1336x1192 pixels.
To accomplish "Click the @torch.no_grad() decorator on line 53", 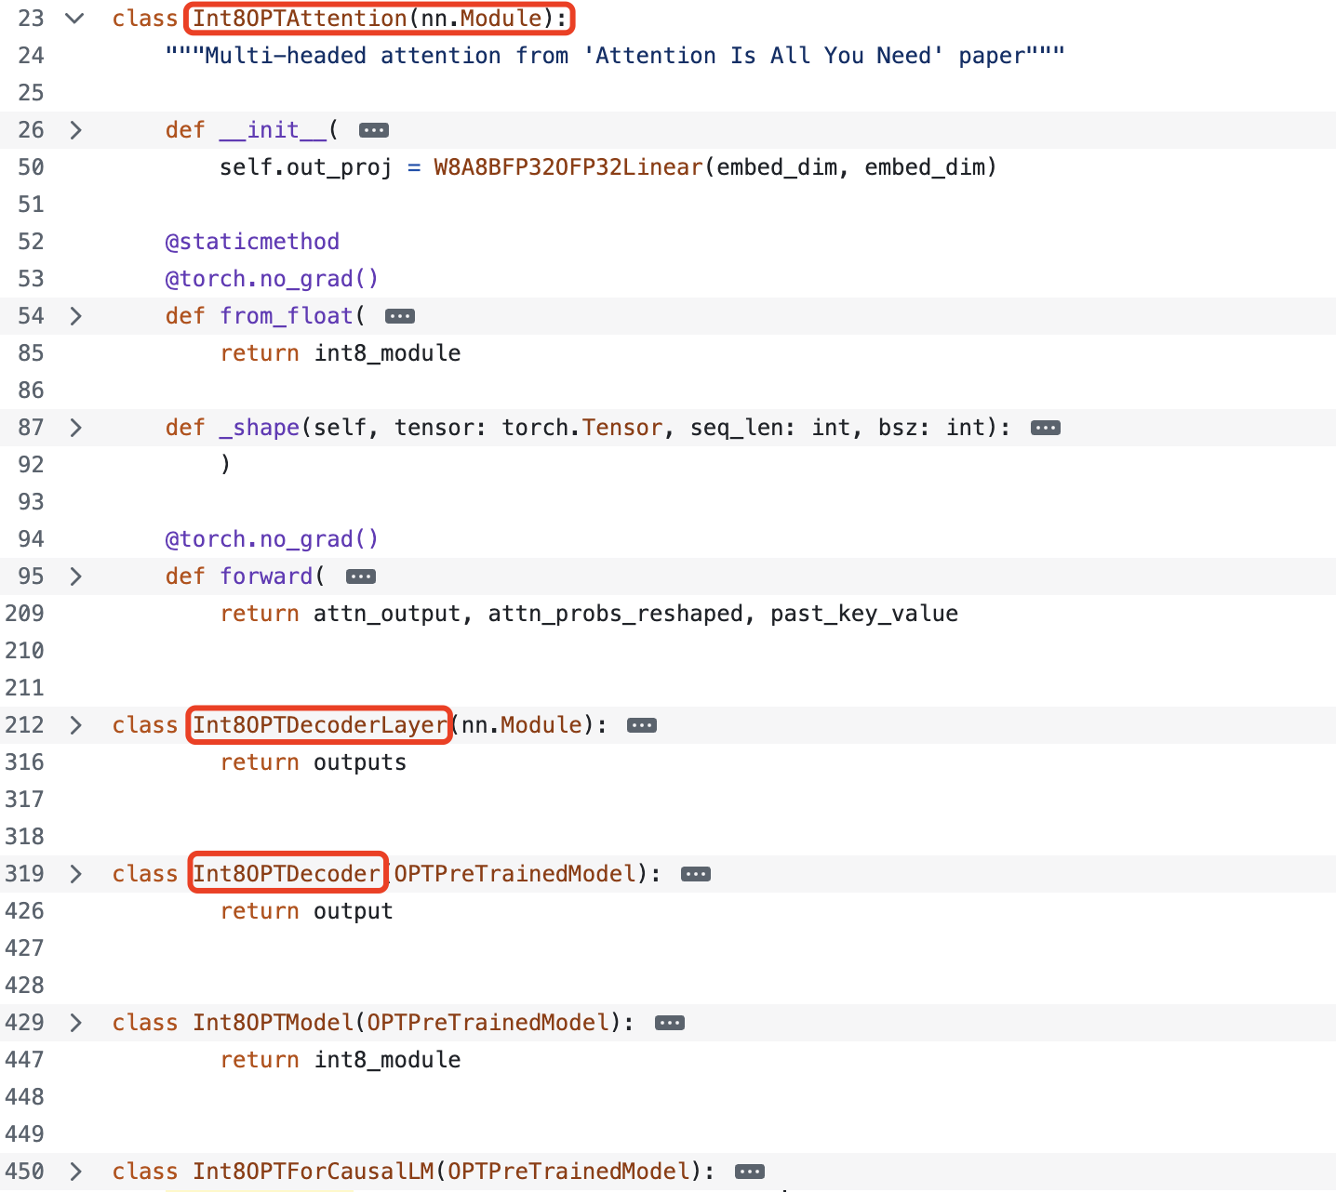I will [273, 279].
